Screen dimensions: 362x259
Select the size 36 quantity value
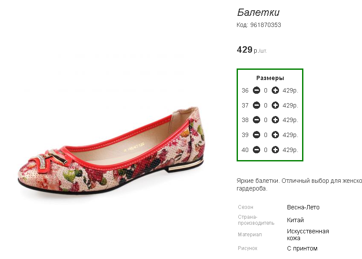pos(265,90)
